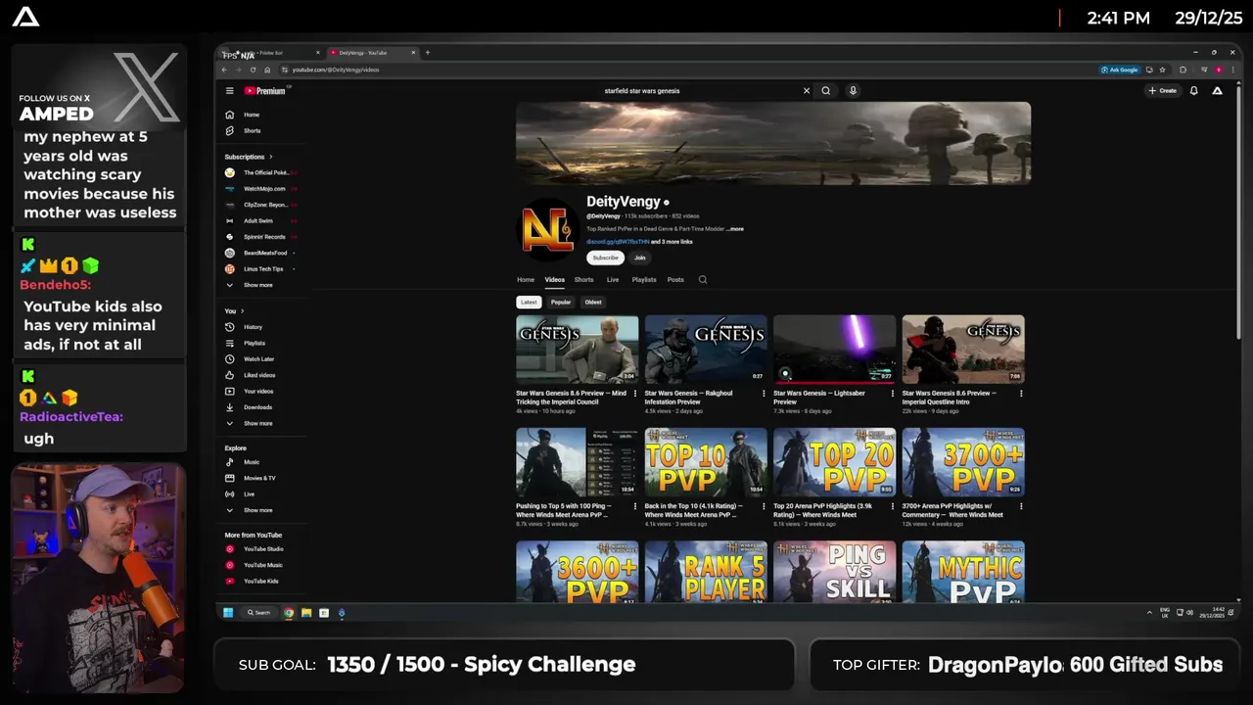Open options for Rakghoul Infestation Preview video

[x=764, y=394]
